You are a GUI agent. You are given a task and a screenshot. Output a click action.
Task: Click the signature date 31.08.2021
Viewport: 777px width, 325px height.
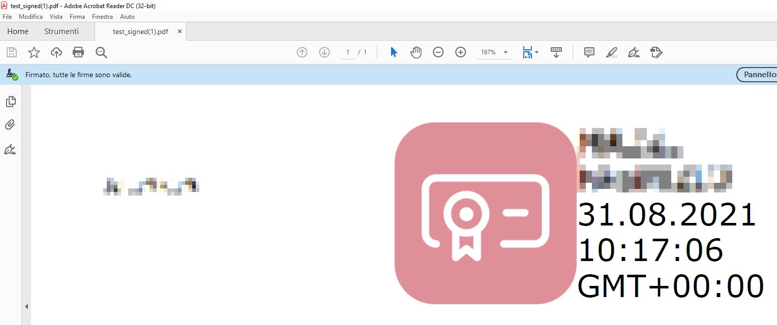point(667,215)
